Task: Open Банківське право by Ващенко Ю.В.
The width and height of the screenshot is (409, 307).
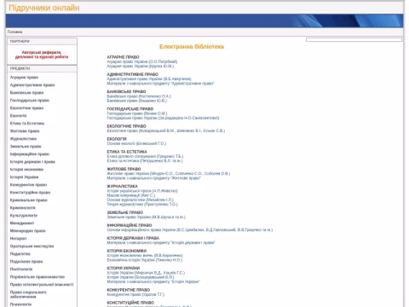Action: pyautogui.click(x=137, y=101)
